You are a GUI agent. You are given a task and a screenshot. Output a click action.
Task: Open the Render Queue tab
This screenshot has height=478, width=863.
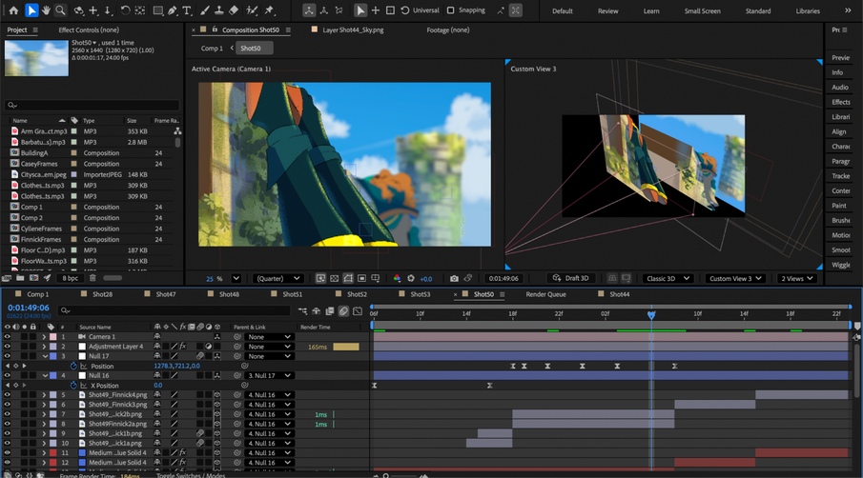[x=545, y=294]
